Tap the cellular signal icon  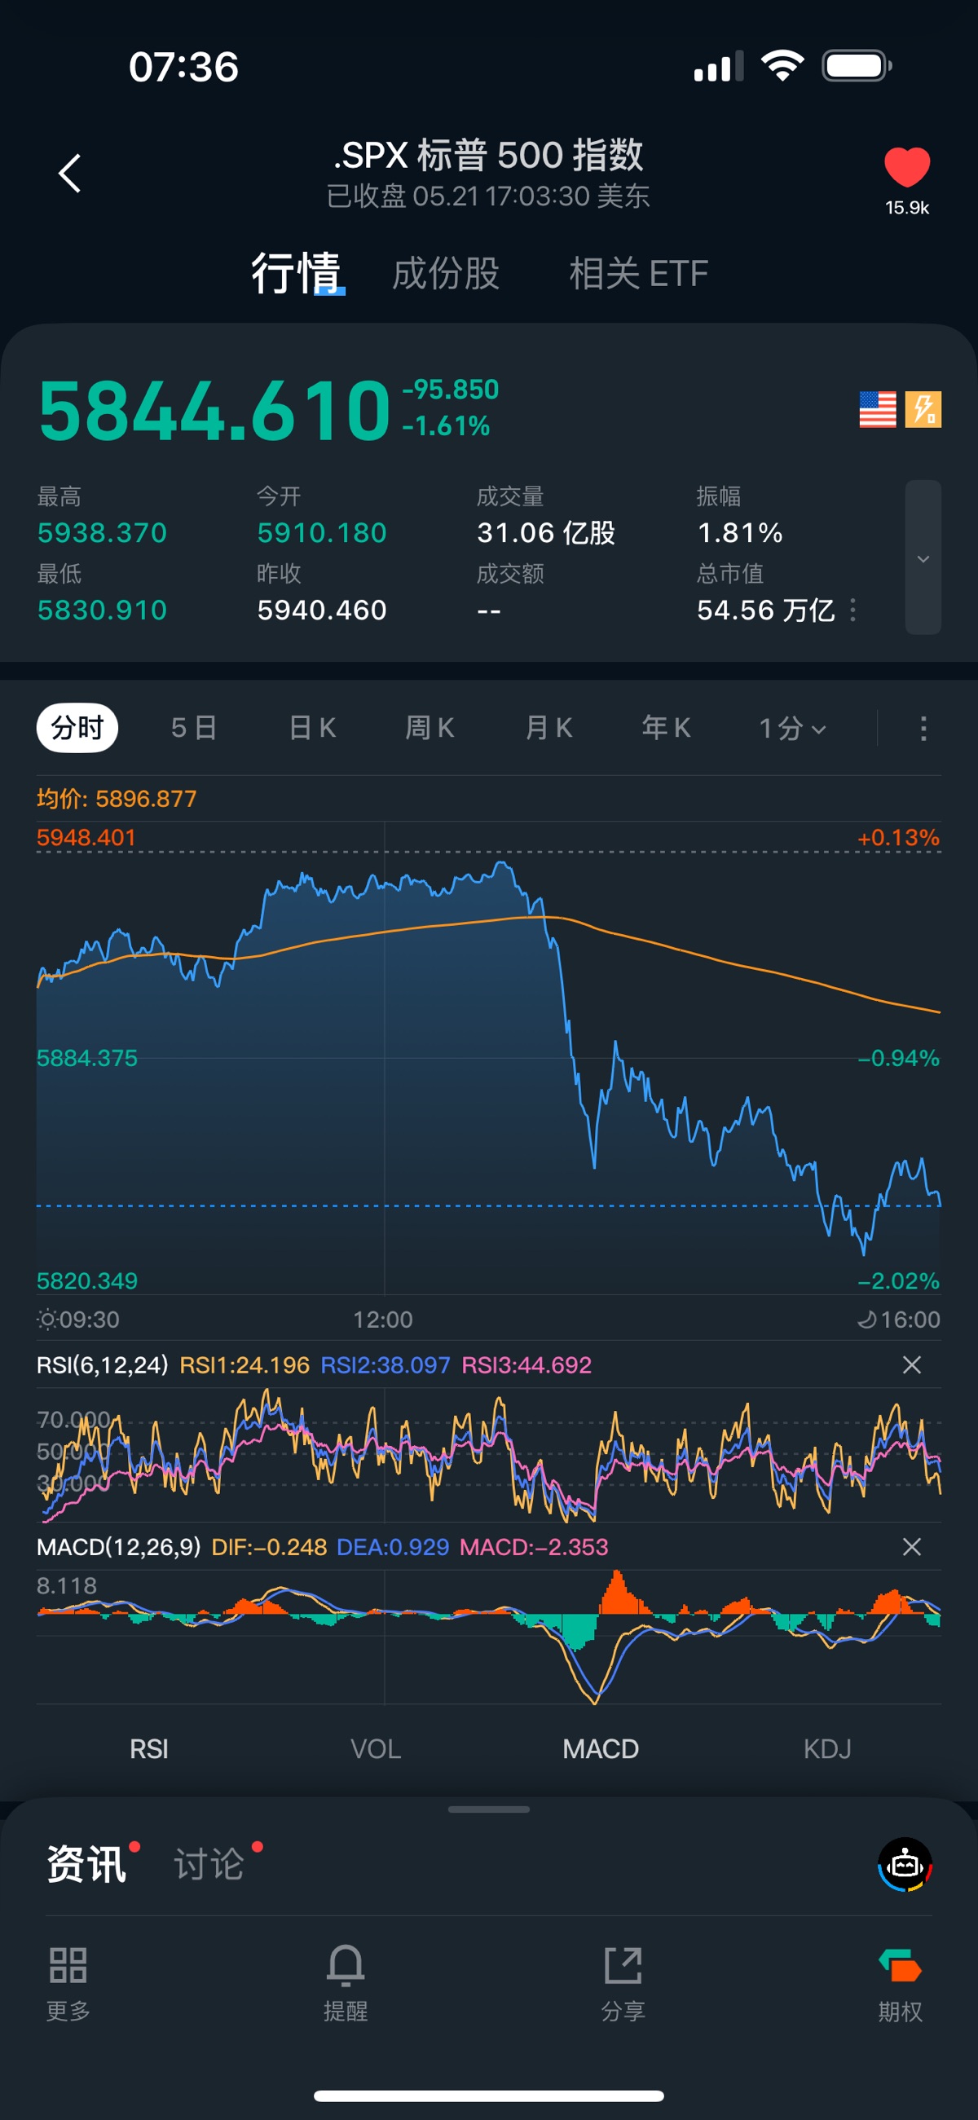718,66
